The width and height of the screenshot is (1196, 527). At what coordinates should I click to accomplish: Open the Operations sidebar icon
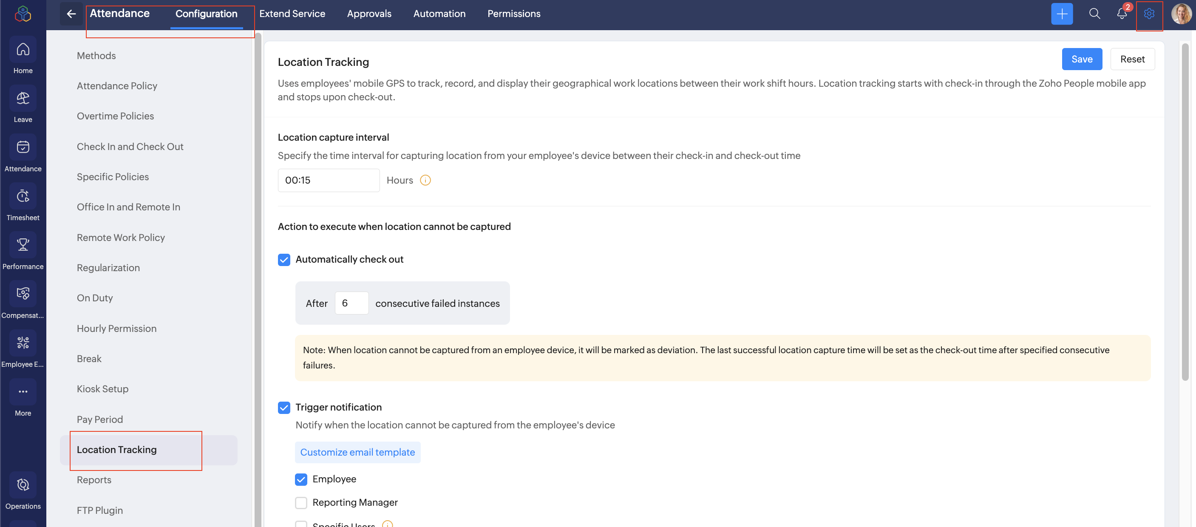(23, 485)
